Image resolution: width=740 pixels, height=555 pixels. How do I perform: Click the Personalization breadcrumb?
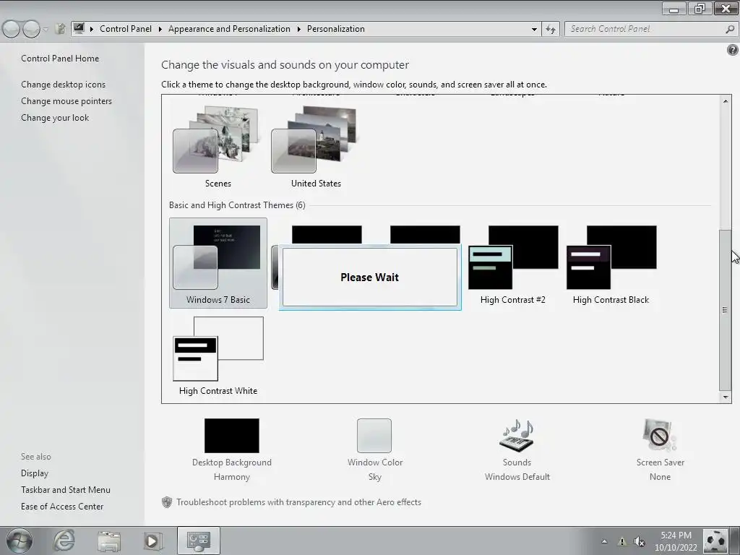click(x=335, y=29)
